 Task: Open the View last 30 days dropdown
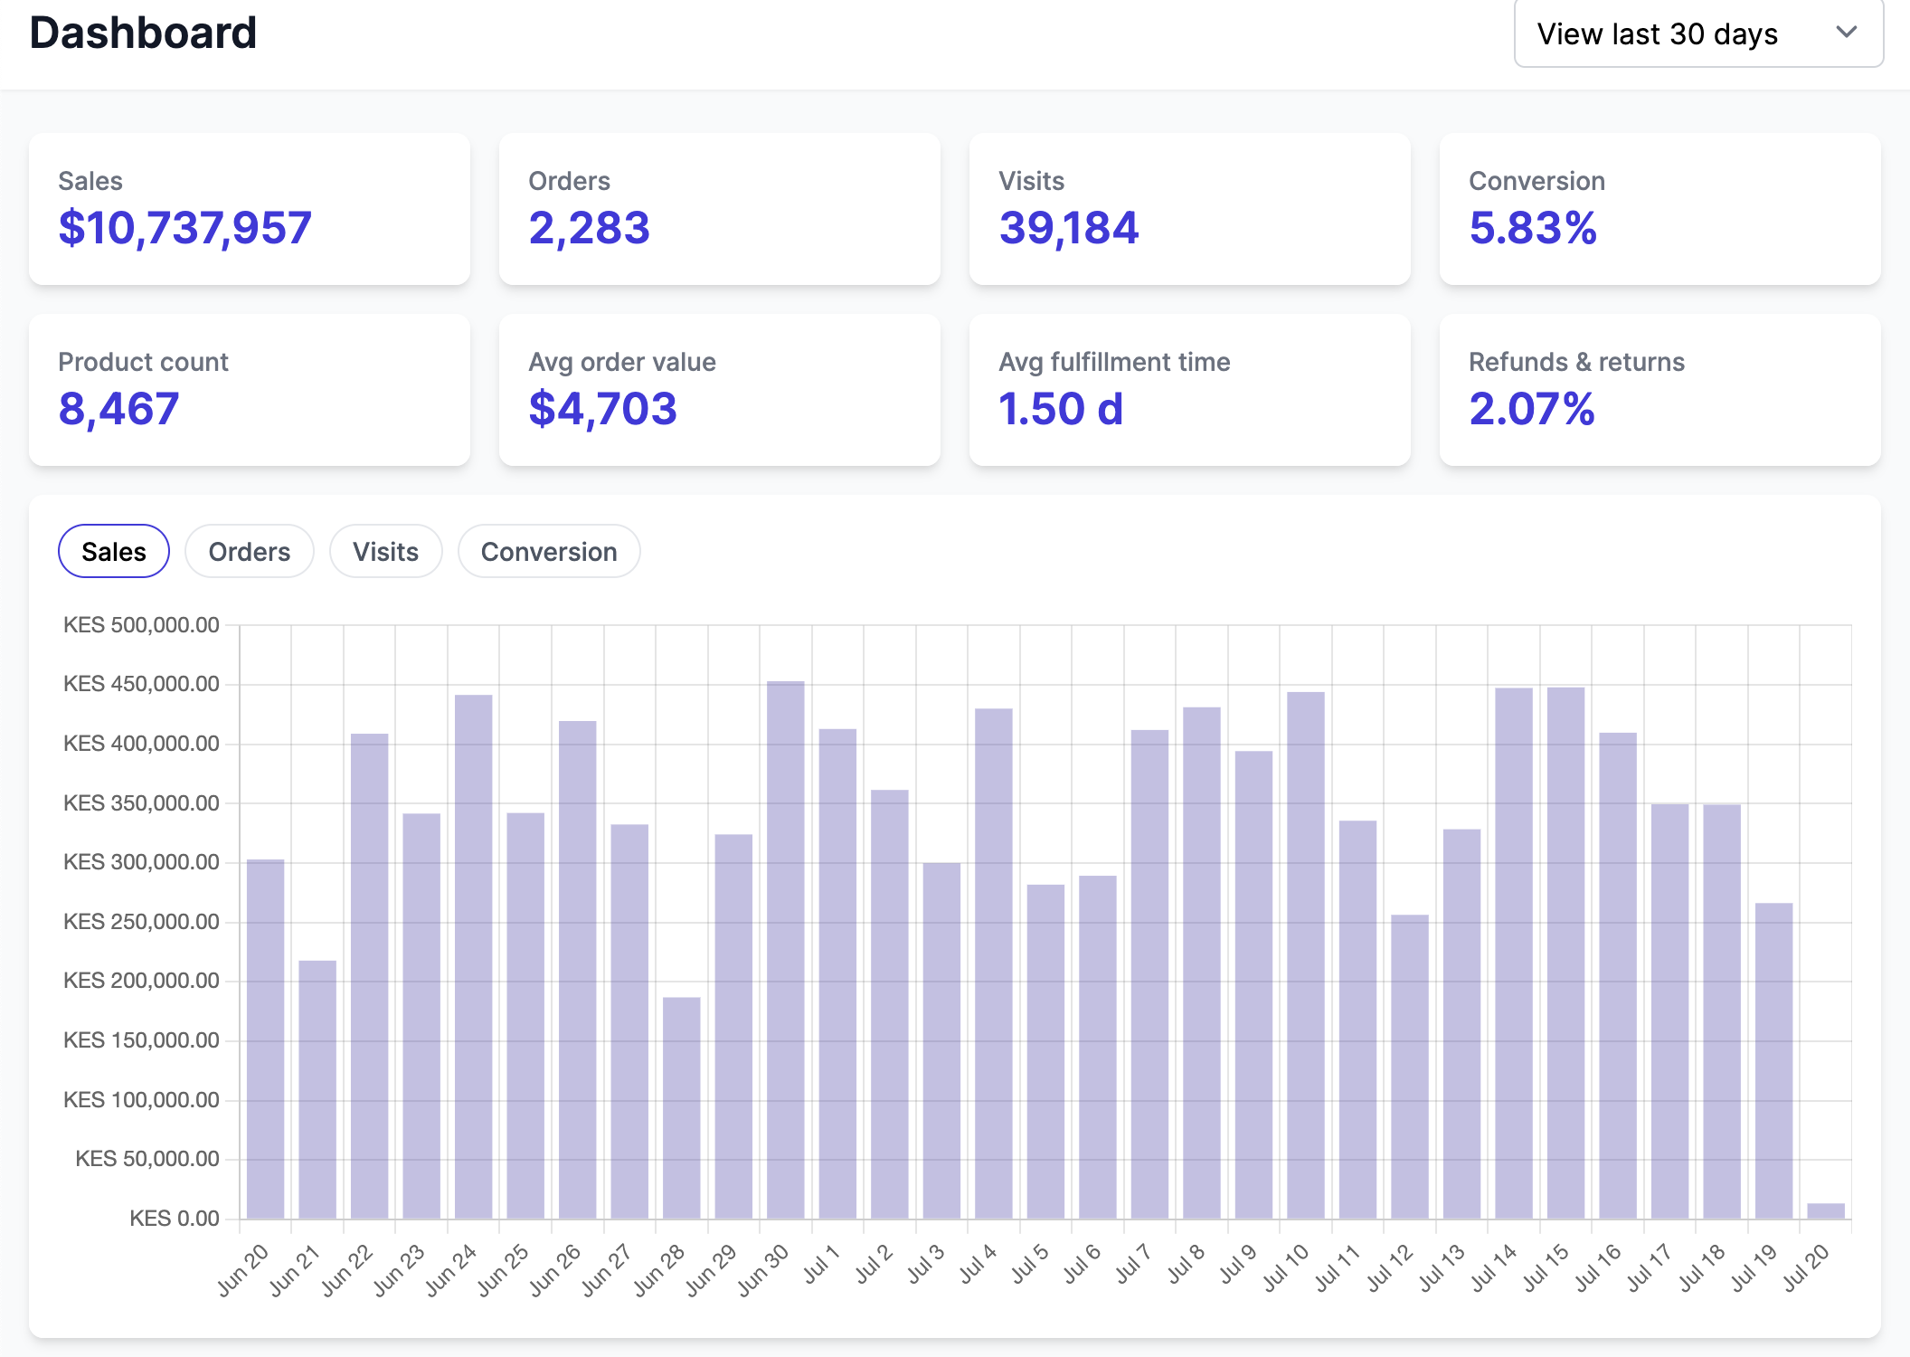[x=1698, y=33]
